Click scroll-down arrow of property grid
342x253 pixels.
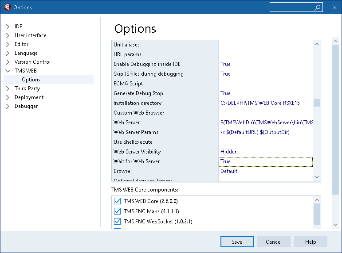[x=317, y=177]
